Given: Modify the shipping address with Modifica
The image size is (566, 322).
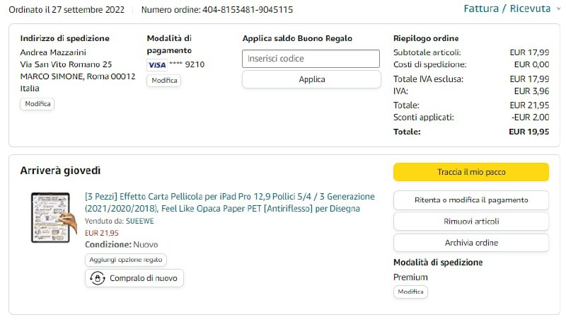Looking at the screenshot, I should 37,103.
